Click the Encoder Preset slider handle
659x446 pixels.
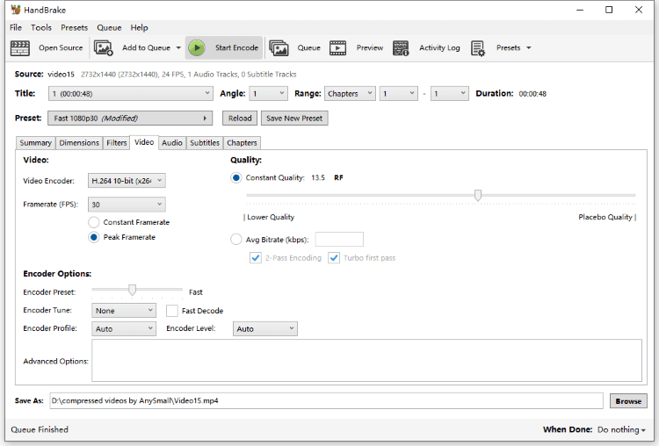pos(133,290)
